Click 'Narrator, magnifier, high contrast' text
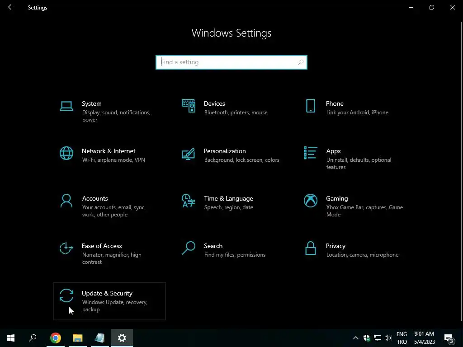 click(112, 258)
